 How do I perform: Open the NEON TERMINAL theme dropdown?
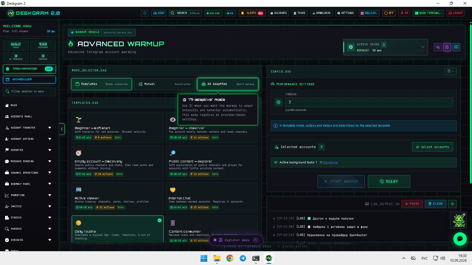[x=428, y=13]
